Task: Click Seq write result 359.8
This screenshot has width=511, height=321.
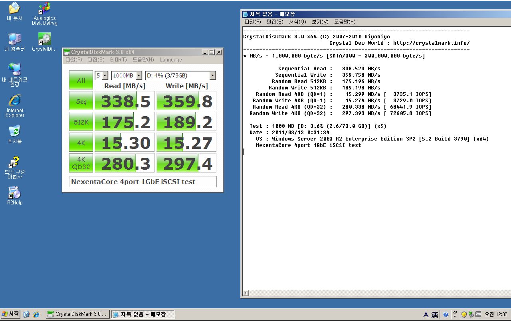Action: (186, 101)
